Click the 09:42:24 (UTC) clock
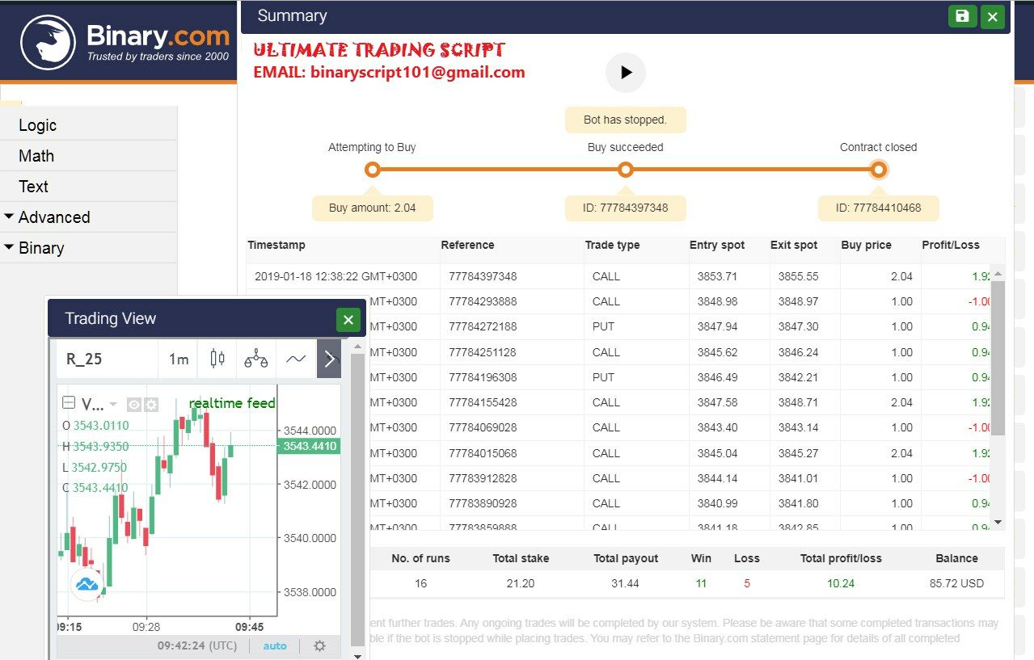 [x=198, y=646]
